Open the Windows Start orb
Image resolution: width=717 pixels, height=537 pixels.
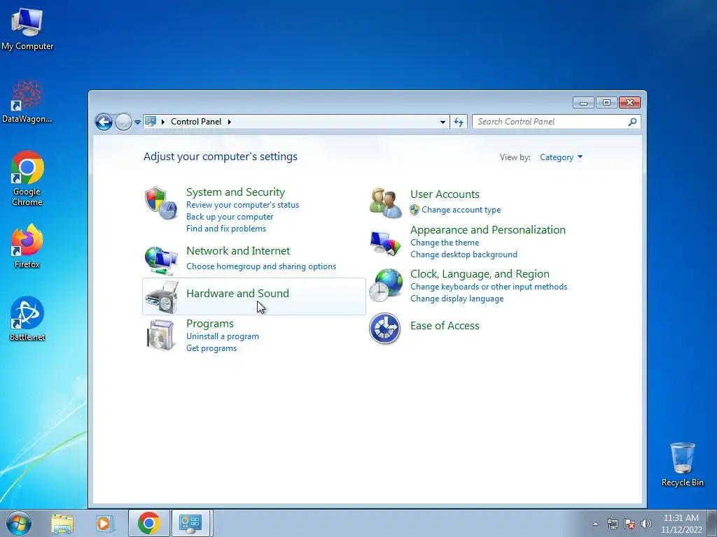(x=19, y=523)
